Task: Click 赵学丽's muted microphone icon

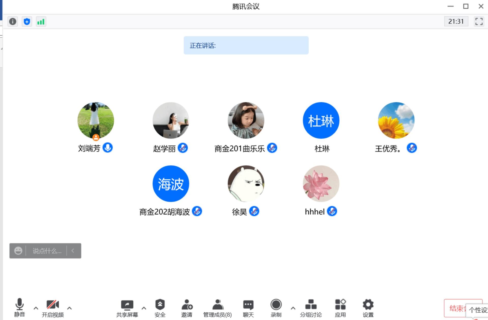Action: 183,148
